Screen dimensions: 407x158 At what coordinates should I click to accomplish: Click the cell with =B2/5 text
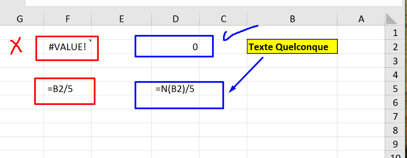[x=68, y=89]
